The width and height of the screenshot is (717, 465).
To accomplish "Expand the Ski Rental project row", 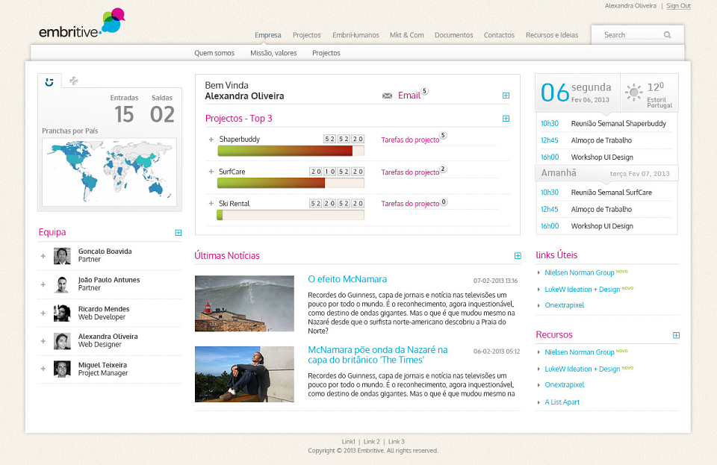I will point(211,204).
